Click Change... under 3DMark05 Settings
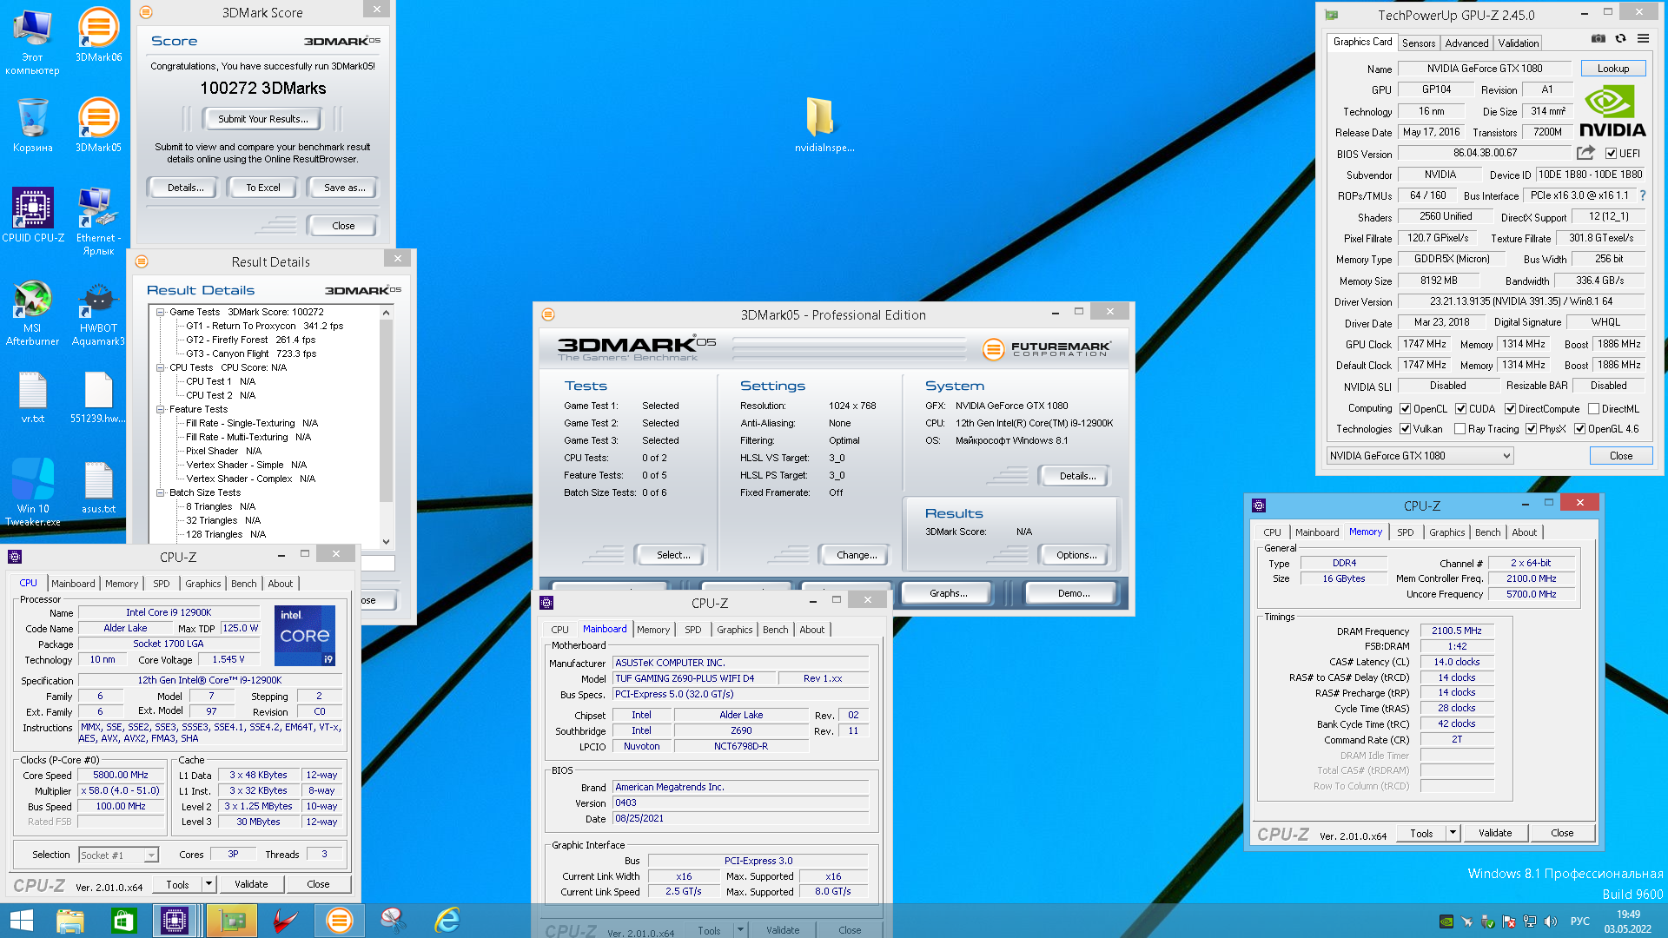Viewport: 1668px width, 938px height. tap(856, 555)
